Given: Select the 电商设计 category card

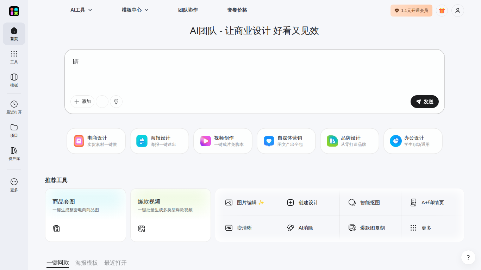Looking at the screenshot, I should coord(96,141).
